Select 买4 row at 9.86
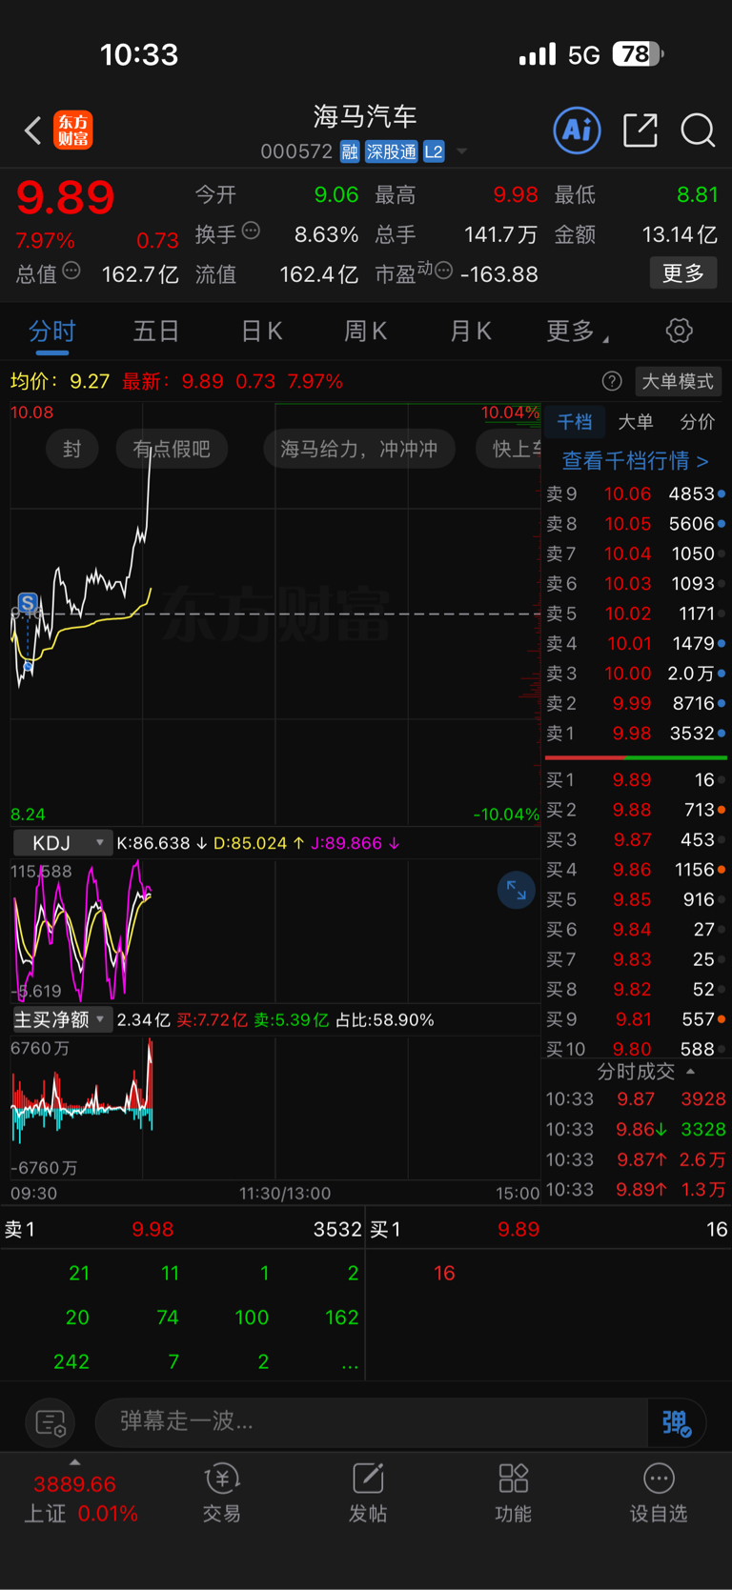732x1590 pixels. click(x=636, y=869)
